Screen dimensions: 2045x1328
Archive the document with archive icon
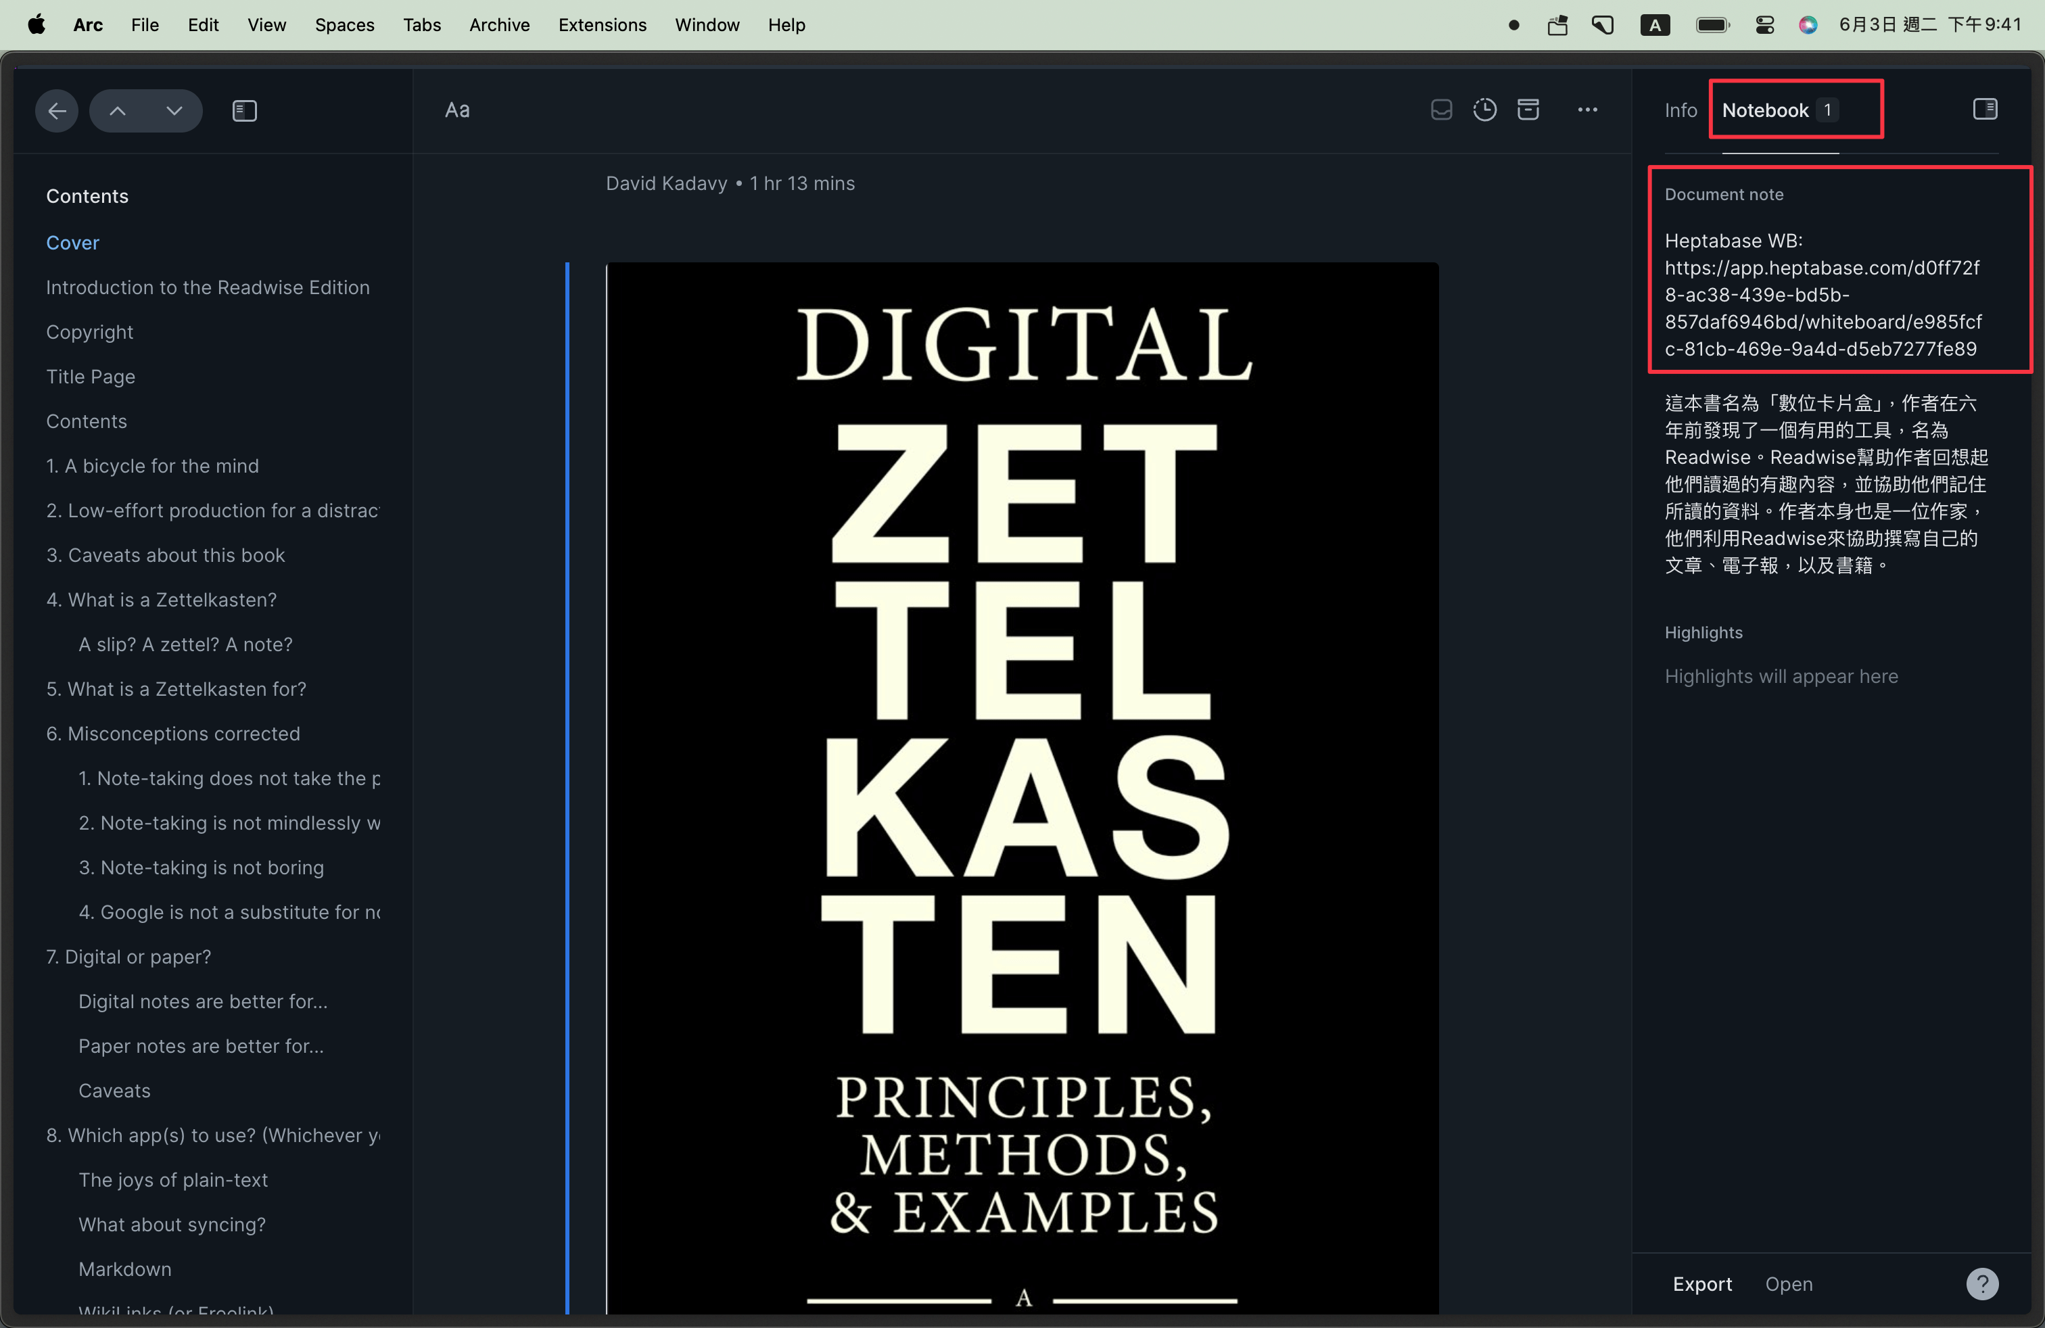point(1528,110)
